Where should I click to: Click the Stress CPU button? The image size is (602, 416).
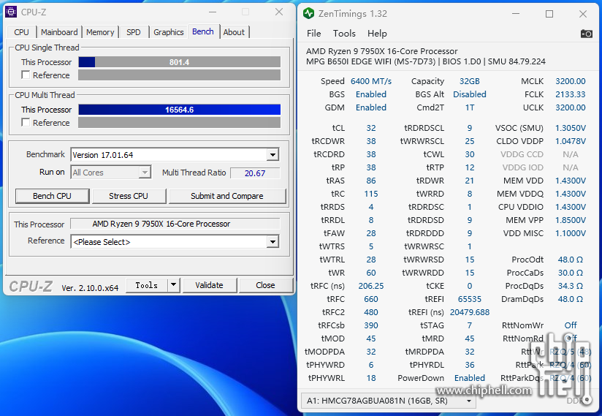[129, 196]
